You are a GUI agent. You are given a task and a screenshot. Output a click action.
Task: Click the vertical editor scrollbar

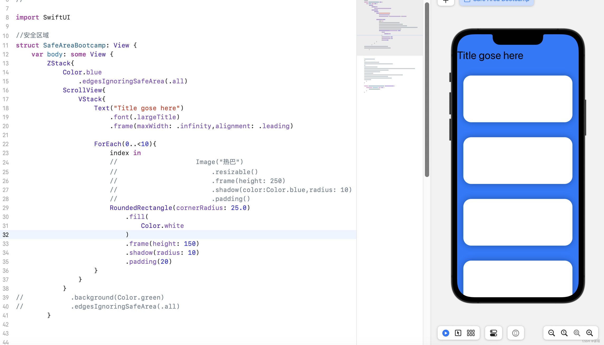click(427, 90)
